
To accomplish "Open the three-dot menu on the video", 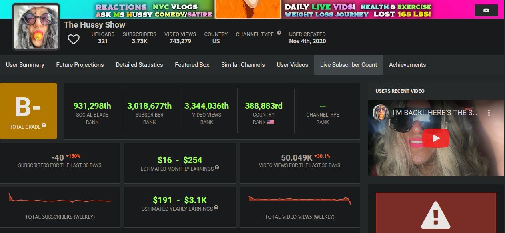I will click(x=489, y=113).
